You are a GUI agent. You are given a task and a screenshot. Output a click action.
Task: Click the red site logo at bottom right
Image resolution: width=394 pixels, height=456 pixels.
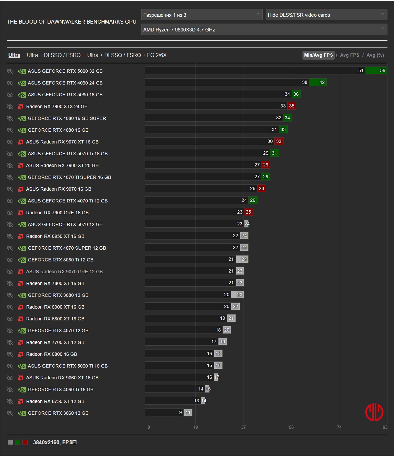coord(374,412)
